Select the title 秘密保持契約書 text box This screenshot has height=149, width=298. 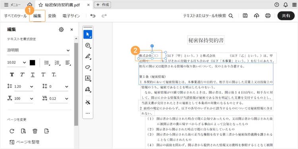[206, 40]
